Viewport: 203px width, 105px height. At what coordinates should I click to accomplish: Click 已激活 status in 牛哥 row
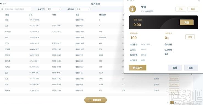point(156,85)
